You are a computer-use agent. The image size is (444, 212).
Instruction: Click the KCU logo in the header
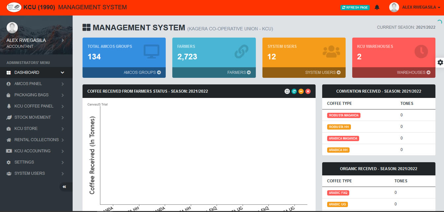[14, 7]
